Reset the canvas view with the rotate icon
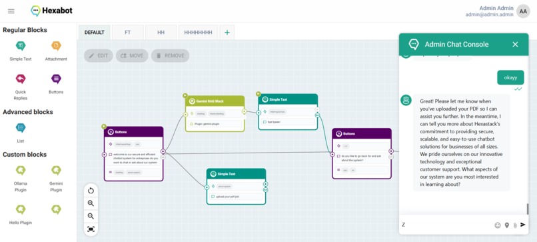Viewport: 537px width, 242px height. point(91,191)
